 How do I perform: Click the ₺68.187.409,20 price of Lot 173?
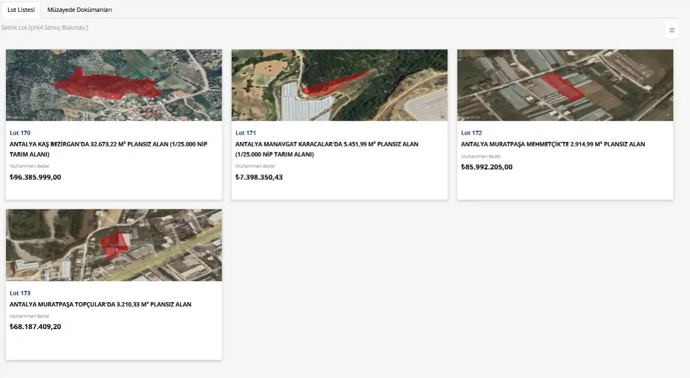[x=35, y=326]
